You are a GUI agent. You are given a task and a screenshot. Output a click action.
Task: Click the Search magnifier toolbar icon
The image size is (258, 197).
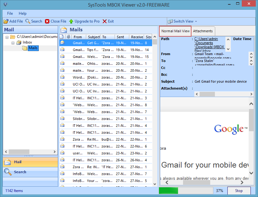(x=27, y=21)
